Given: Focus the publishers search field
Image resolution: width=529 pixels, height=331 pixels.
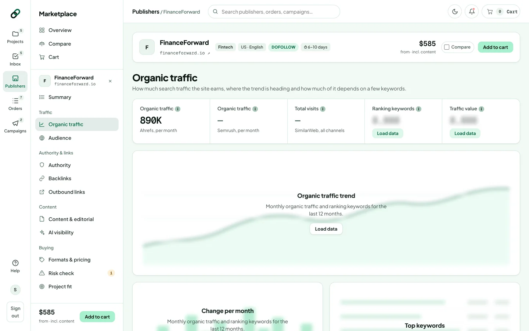Looking at the screenshot, I should pos(274,11).
